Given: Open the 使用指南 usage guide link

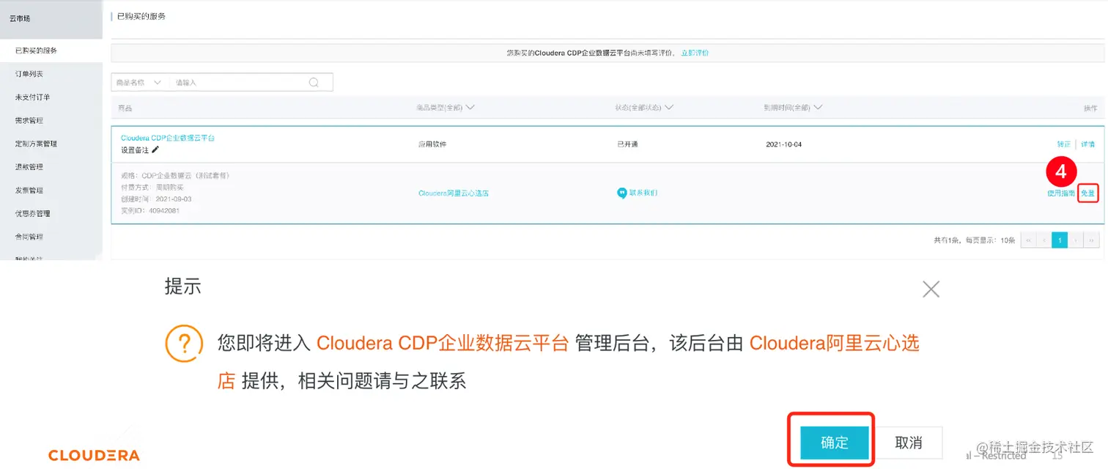Looking at the screenshot, I should [1061, 193].
